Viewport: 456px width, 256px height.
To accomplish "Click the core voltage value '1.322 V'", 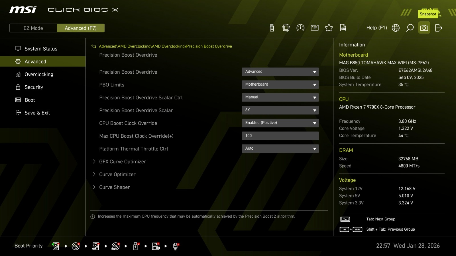I will coord(406,128).
